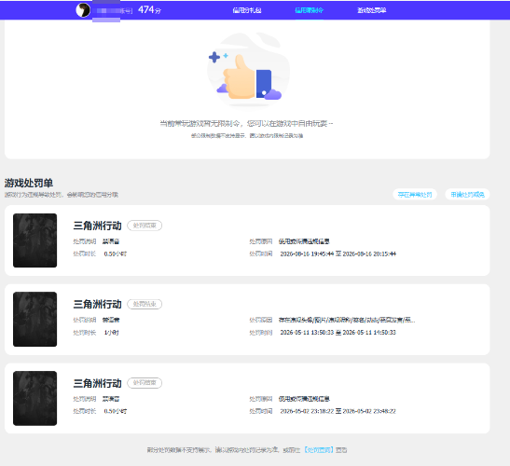Click the user avatar in the header
510x466 pixels.
click(x=83, y=10)
